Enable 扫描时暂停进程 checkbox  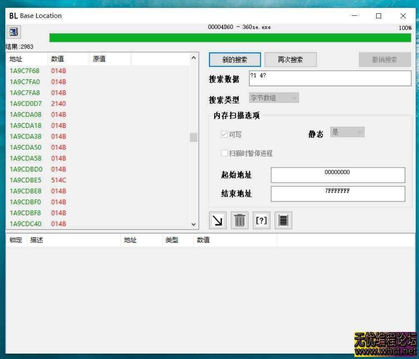[x=224, y=153]
